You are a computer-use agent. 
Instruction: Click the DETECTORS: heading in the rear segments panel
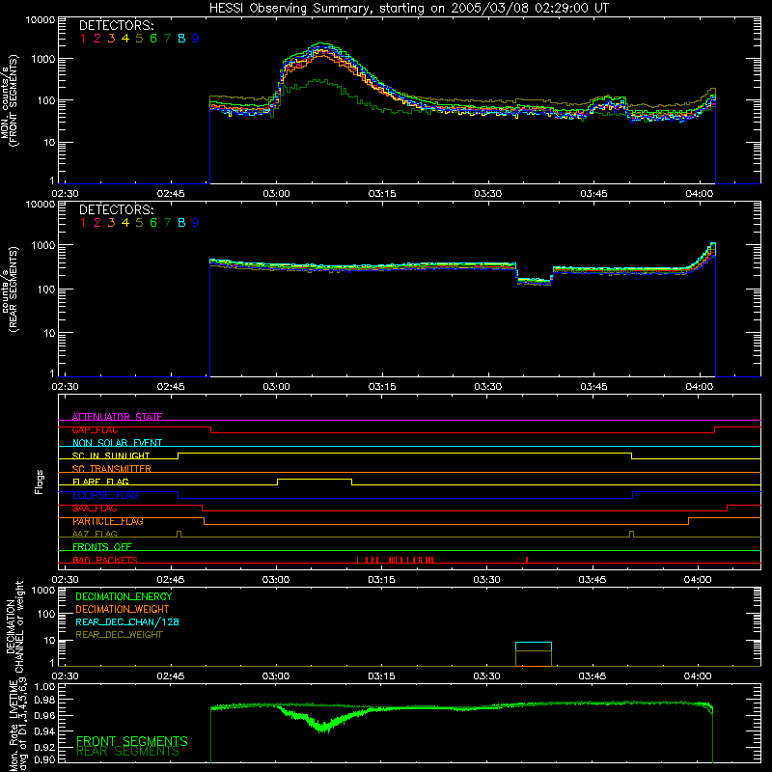tap(116, 209)
